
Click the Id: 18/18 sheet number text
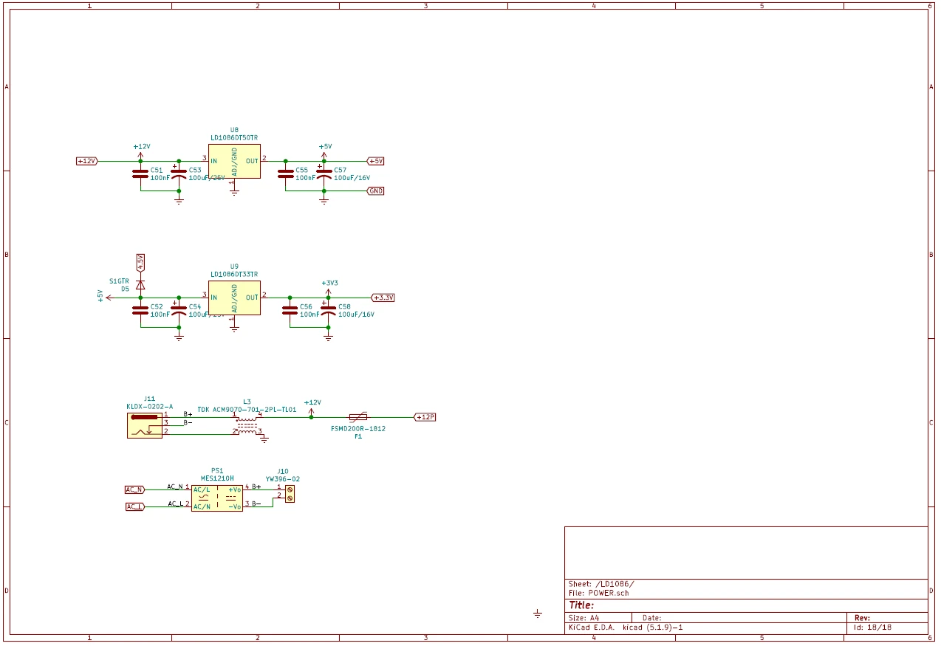coord(873,628)
